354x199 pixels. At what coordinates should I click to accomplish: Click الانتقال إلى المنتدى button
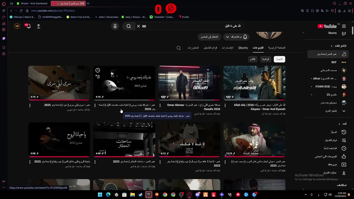209,37
